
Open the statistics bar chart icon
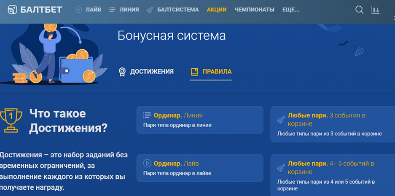point(375,10)
